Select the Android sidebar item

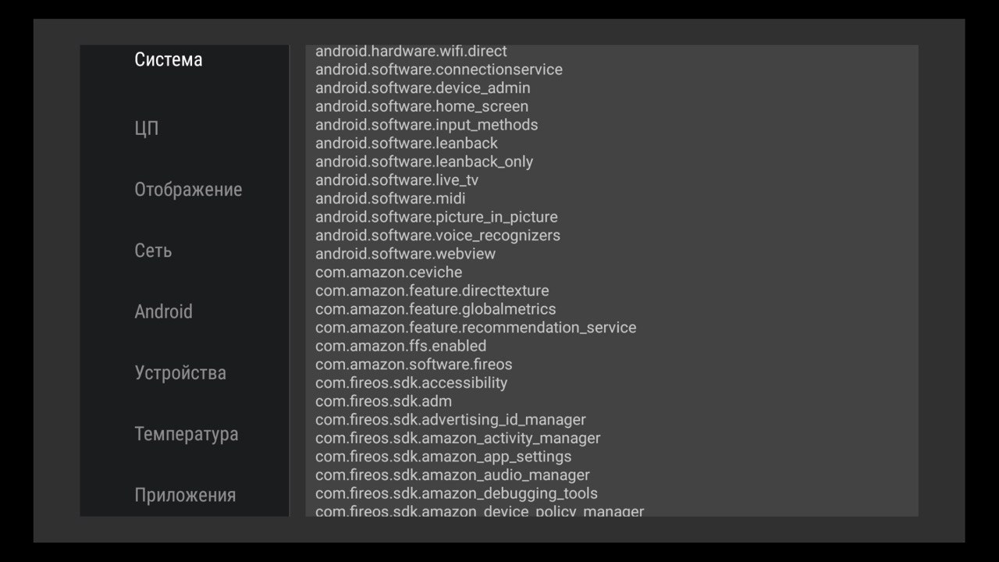pyautogui.click(x=163, y=311)
